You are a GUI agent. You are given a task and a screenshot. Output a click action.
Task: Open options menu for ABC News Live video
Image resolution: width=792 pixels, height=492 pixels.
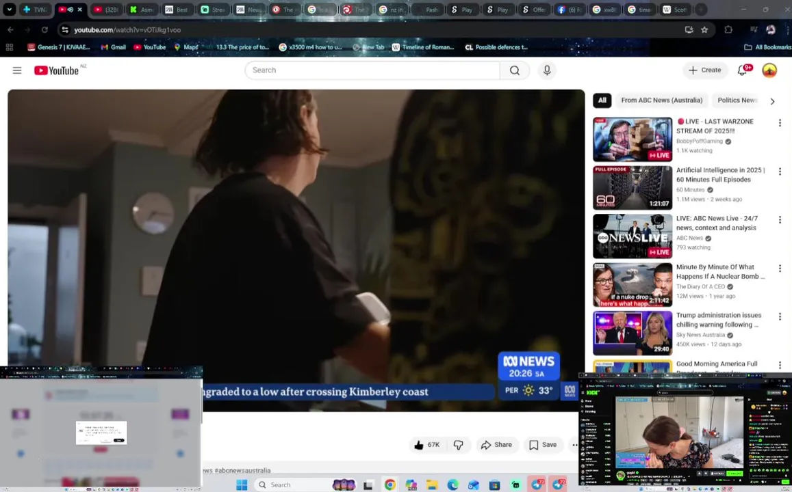780,220
